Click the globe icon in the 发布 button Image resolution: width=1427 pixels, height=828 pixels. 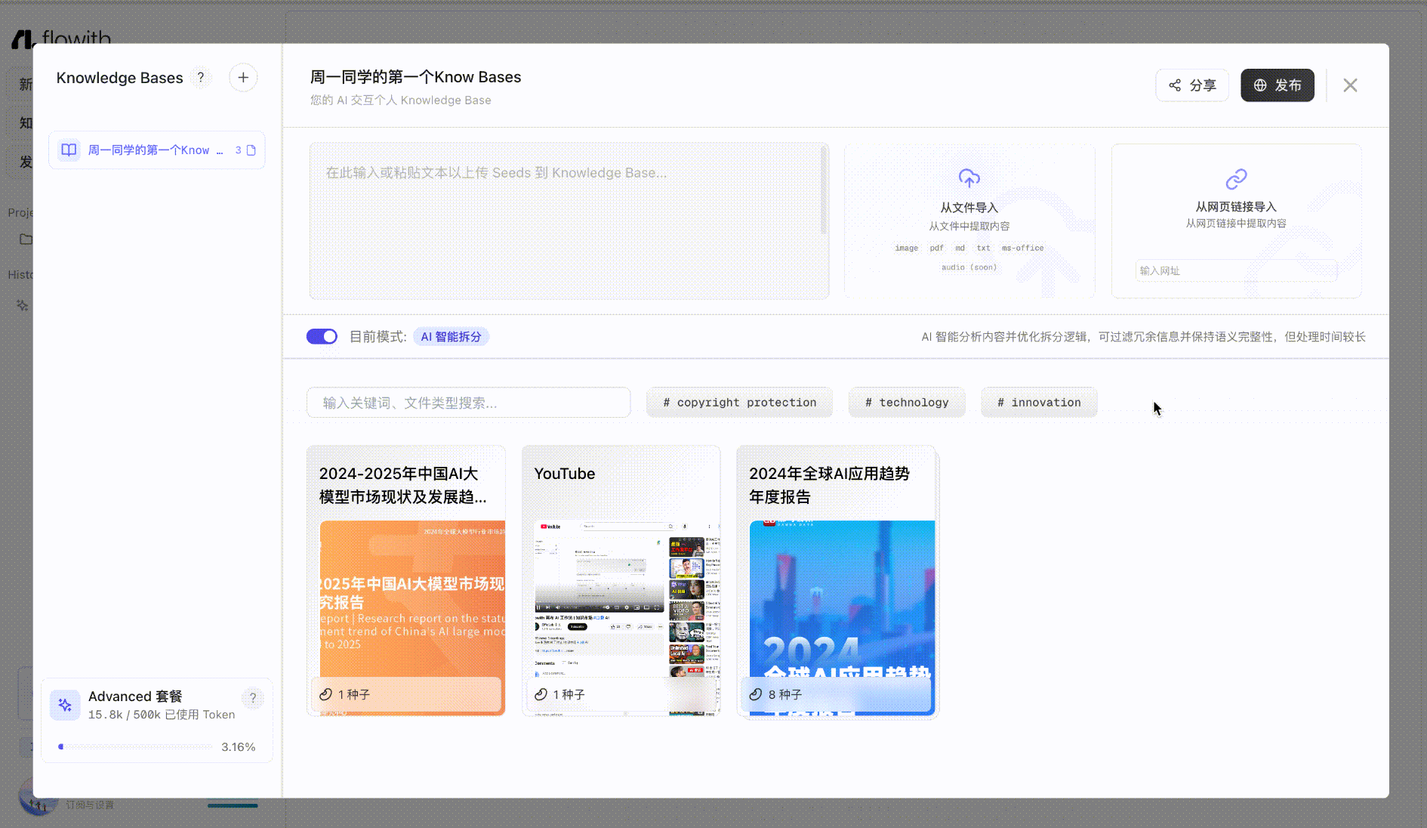pyautogui.click(x=1260, y=85)
